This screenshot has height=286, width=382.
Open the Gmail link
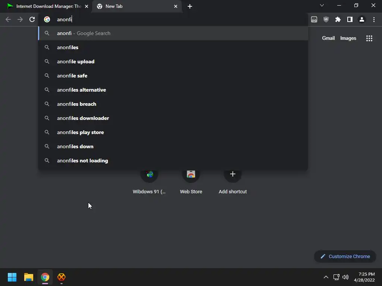(x=328, y=38)
